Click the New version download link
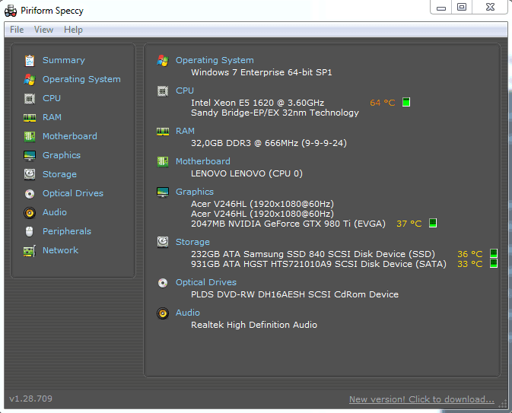Image resolution: width=512 pixels, height=413 pixels. (421, 399)
